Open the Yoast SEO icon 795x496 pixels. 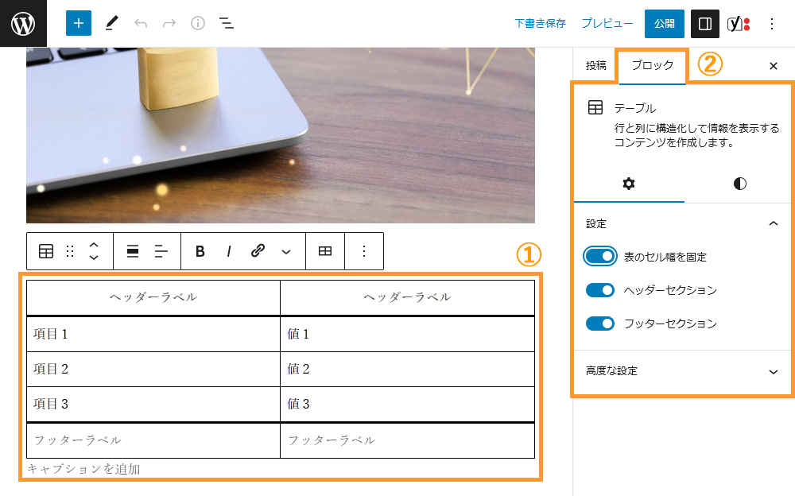(x=739, y=23)
